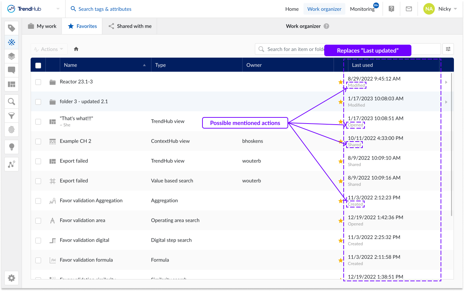Open the mail inbox icon in top bar
The width and height of the screenshot is (464, 291).
(x=409, y=8)
